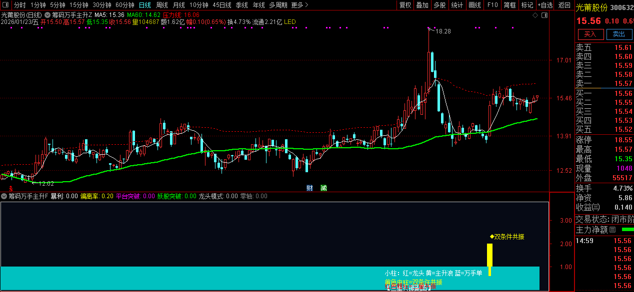Click the square icon at chart corner
634x292 pixels.
(544, 15)
